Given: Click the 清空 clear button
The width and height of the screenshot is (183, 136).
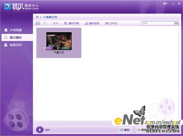Looking at the screenshot, I should click(125, 130).
